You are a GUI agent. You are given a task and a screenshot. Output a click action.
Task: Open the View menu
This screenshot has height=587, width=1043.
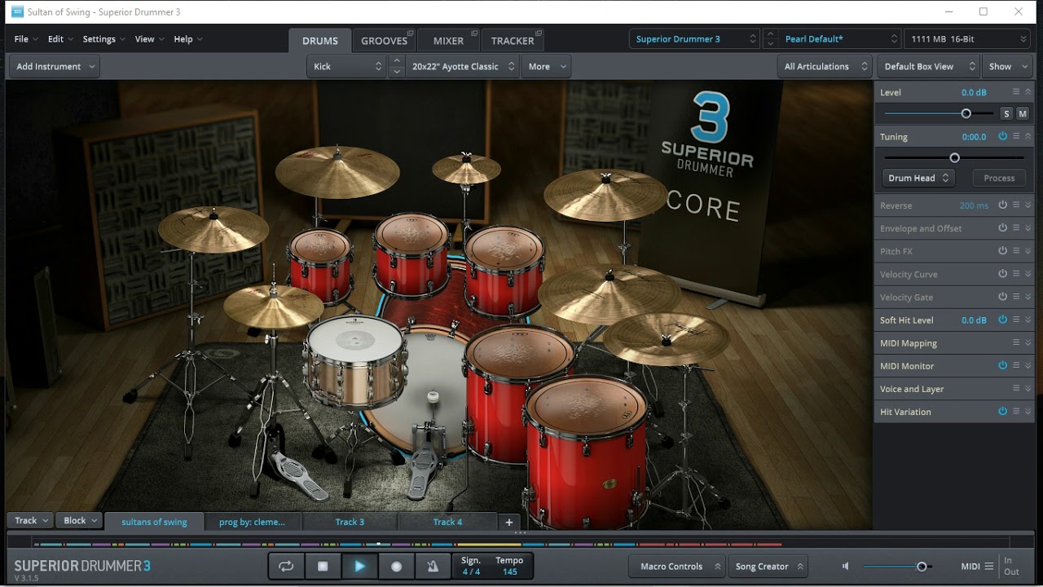[150, 39]
